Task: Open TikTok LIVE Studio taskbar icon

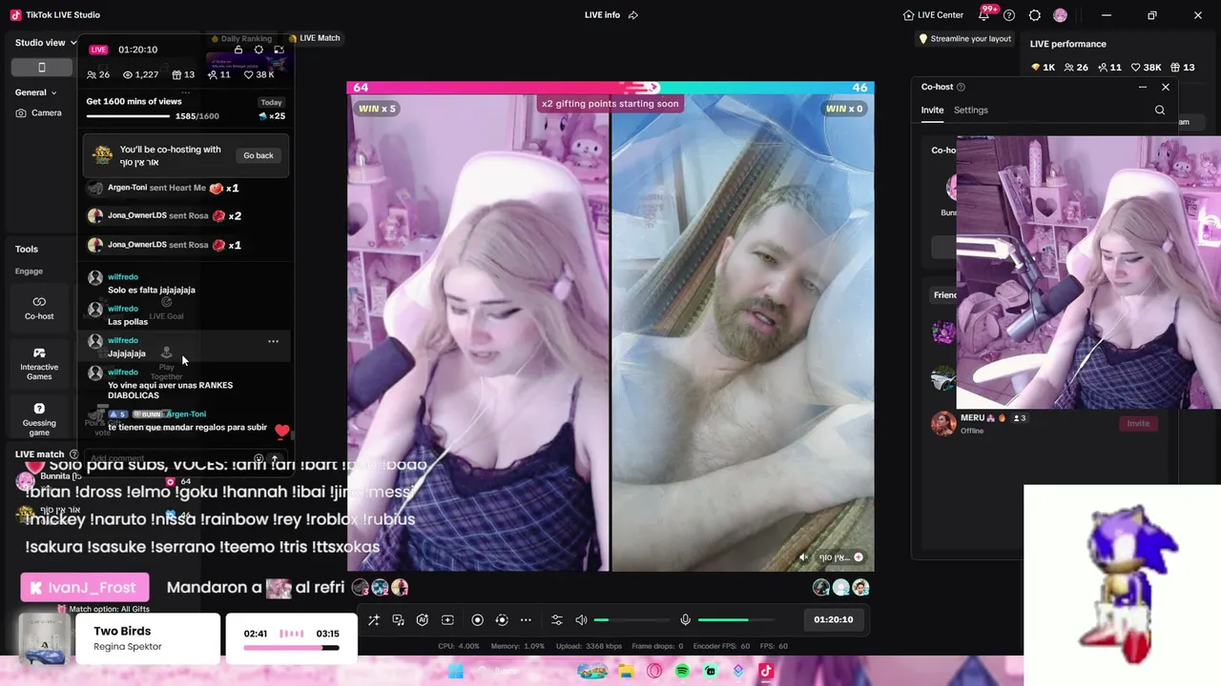Action: tap(766, 671)
